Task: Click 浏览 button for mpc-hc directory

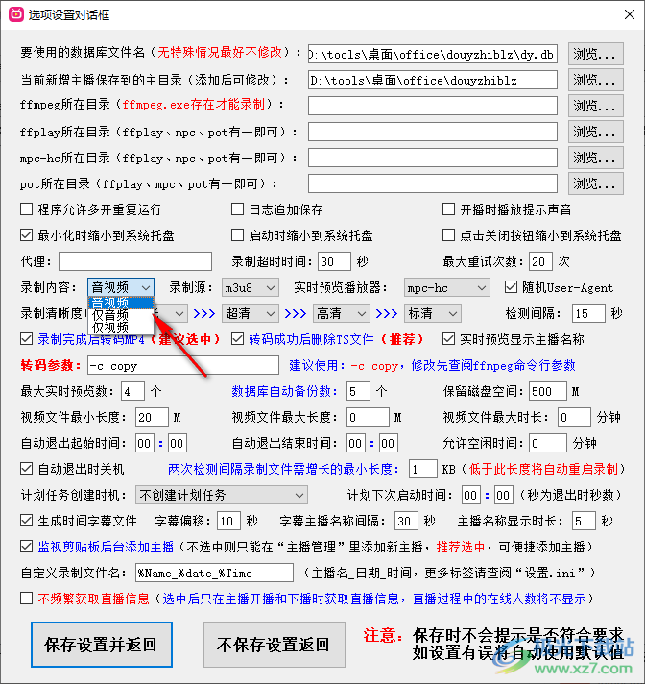Action: (x=595, y=158)
